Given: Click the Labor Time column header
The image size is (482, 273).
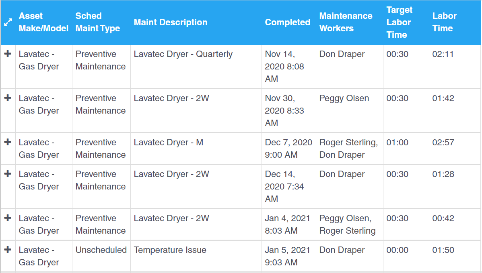Looking at the screenshot, I should (x=444, y=22).
